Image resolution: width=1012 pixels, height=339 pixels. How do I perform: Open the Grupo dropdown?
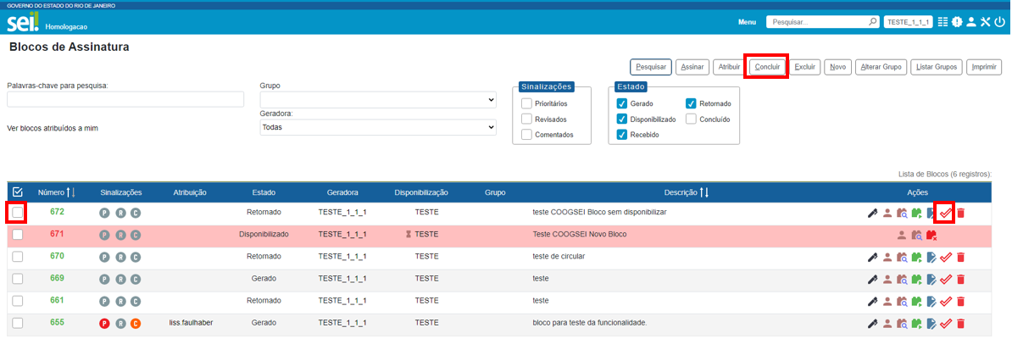(378, 100)
